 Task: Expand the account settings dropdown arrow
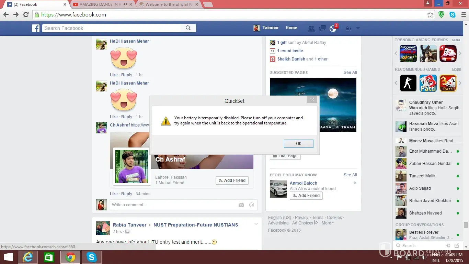tap(358, 29)
